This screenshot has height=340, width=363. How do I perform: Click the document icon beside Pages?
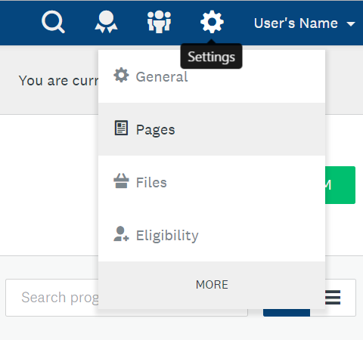coord(121,128)
